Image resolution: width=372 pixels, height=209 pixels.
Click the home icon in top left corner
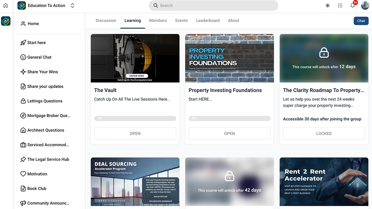click(x=6, y=5)
